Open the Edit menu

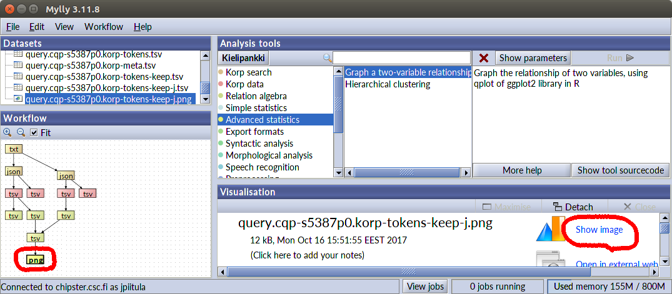click(37, 27)
